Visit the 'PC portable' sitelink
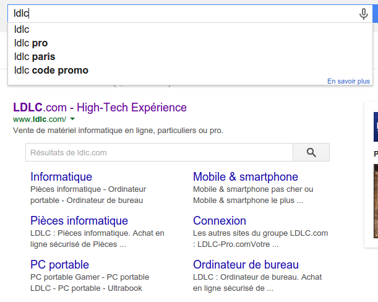This screenshot has height=302, width=378. [59, 265]
